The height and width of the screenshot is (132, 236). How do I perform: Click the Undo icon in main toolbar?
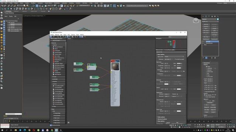click(2, 6)
